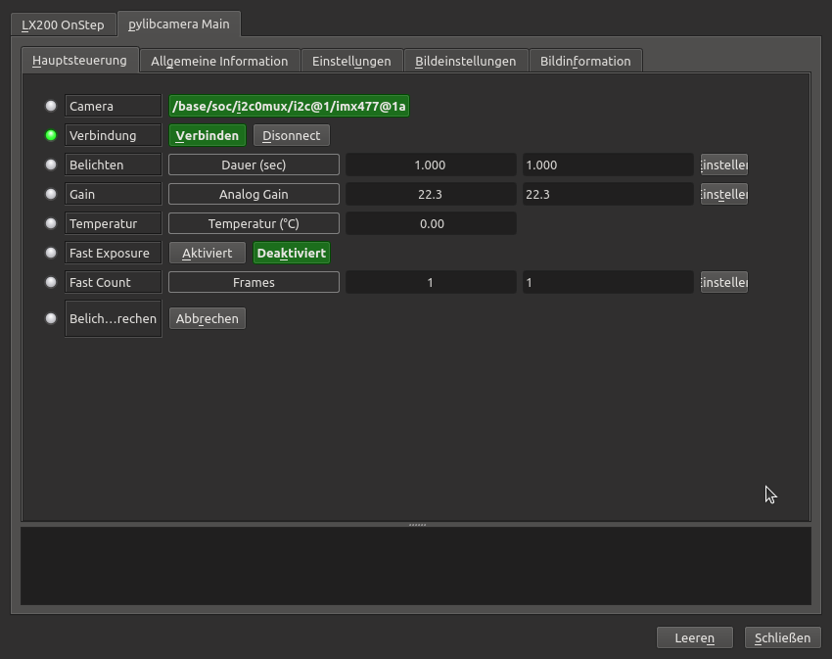
Task: Open the Bildeinstellungen tab
Action: [465, 61]
